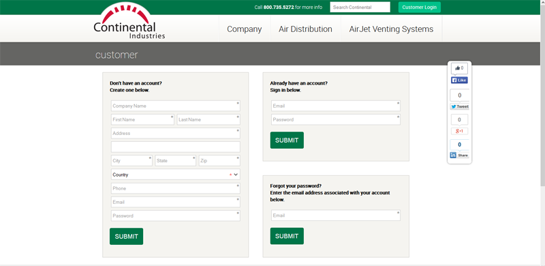Open the Company menu
The width and height of the screenshot is (545, 266).
[245, 29]
